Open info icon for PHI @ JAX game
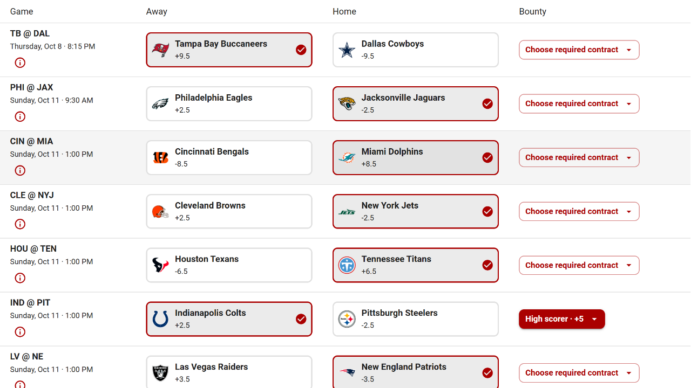691x388 pixels. pyautogui.click(x=20, y=116)
